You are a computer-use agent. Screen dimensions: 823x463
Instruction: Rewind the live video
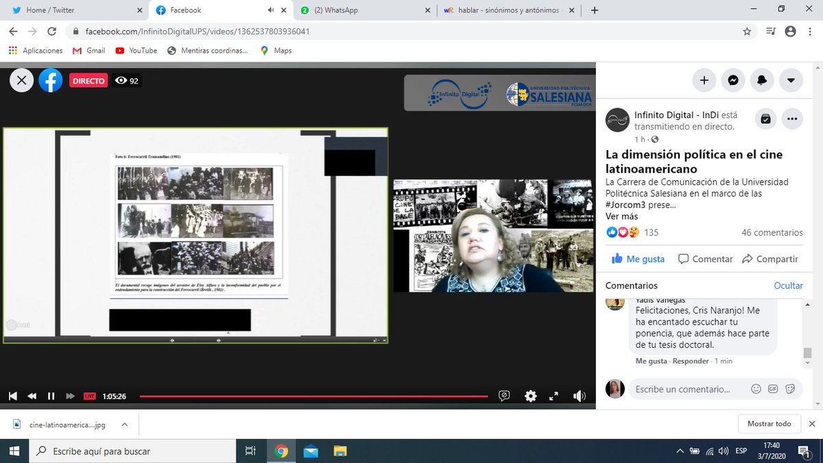point(32,396)
